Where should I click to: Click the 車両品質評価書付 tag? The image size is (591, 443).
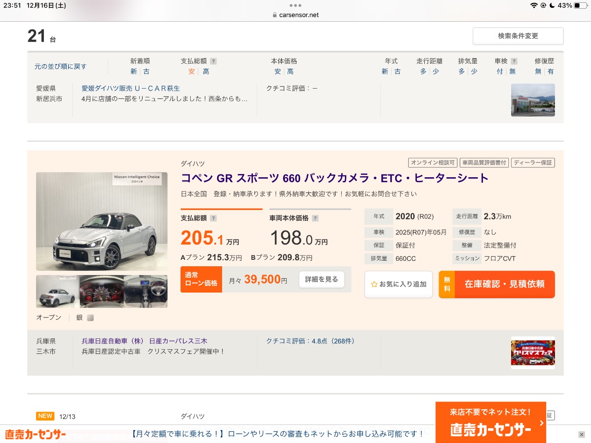(484, 162)
